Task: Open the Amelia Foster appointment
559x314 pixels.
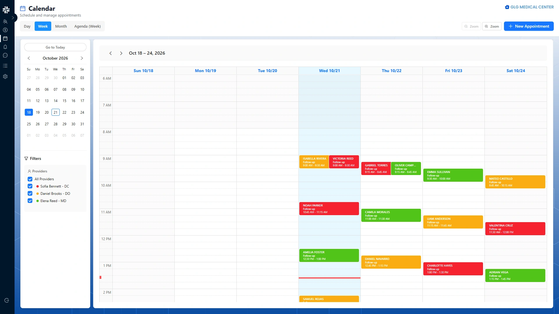Action: click(x=329, y=256)
